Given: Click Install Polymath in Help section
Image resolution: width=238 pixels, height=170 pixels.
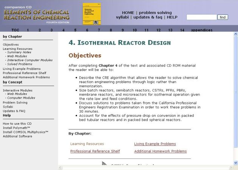Looking at the screenshot, I should pos(16,128).
